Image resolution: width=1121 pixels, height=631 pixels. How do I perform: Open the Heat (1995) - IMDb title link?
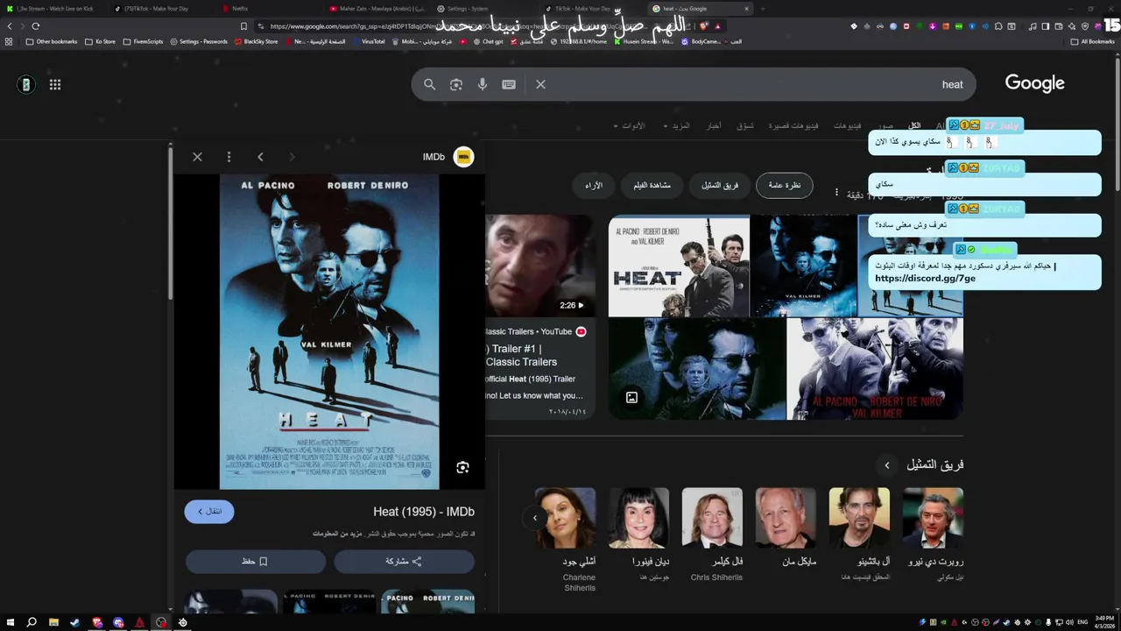[424, 512]
